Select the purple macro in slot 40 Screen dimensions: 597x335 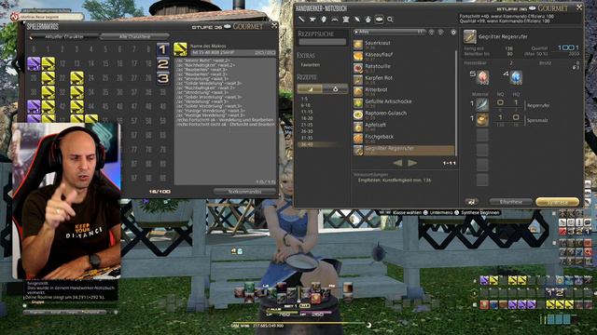(34, 107)
